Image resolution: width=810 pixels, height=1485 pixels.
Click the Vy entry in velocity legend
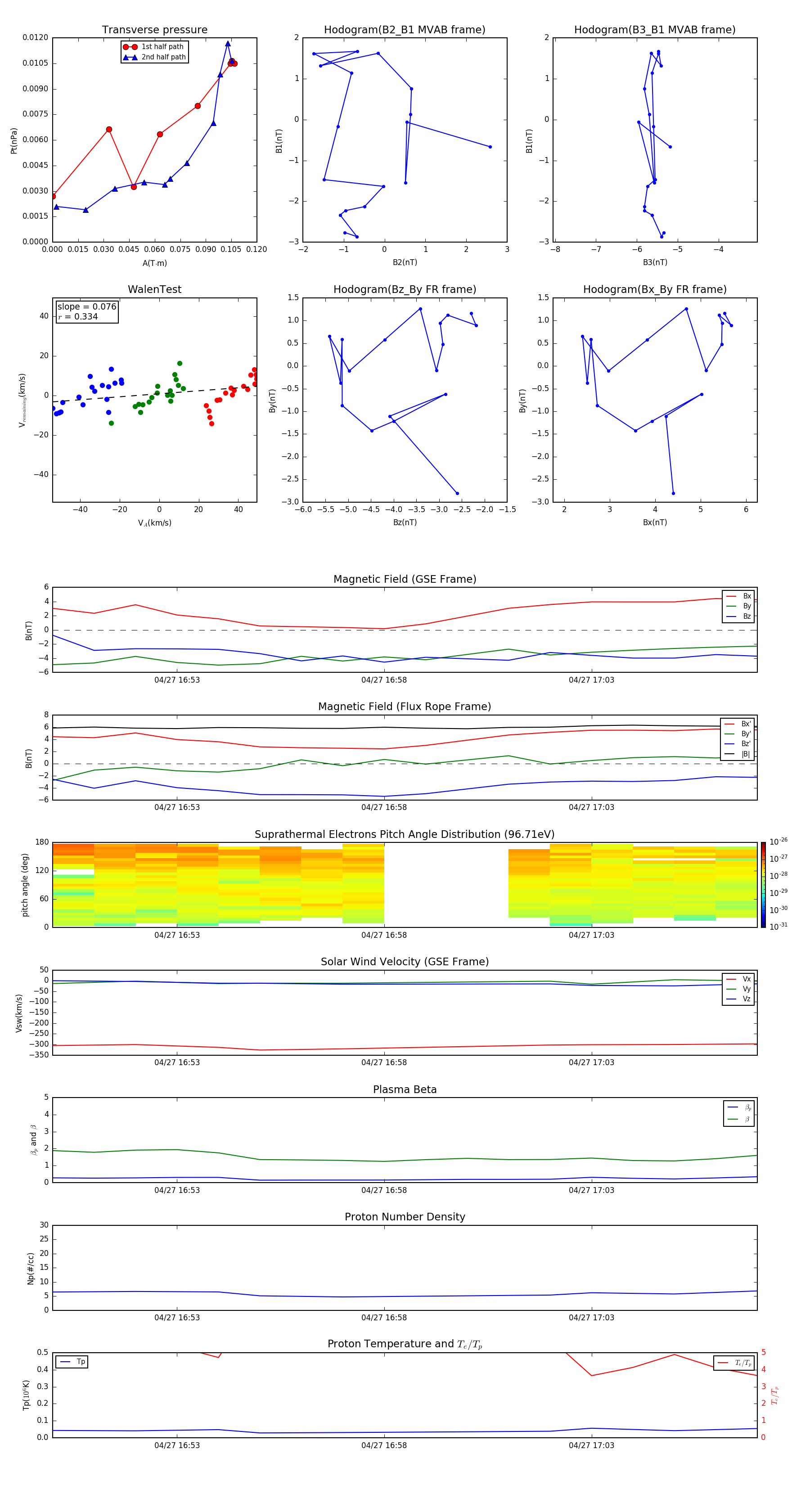point(738,989)
